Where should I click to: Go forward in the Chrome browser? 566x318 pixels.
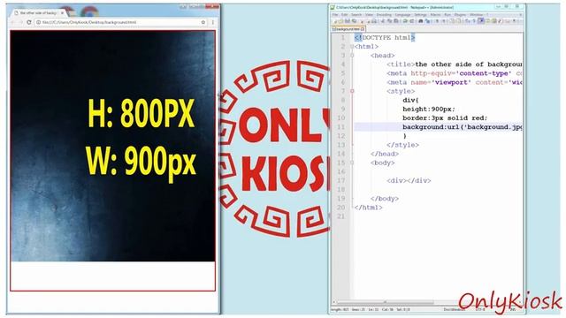[20, 22]
